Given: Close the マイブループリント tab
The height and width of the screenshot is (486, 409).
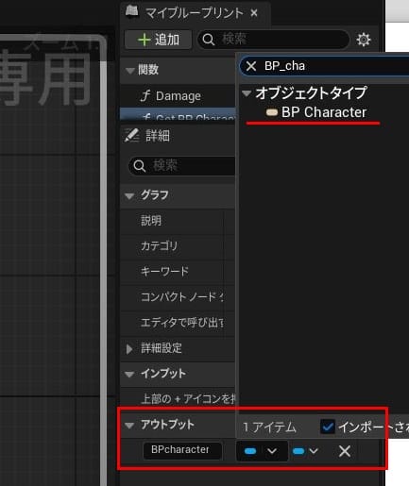Looking at the screenshot, I should [x=254, y=13].
